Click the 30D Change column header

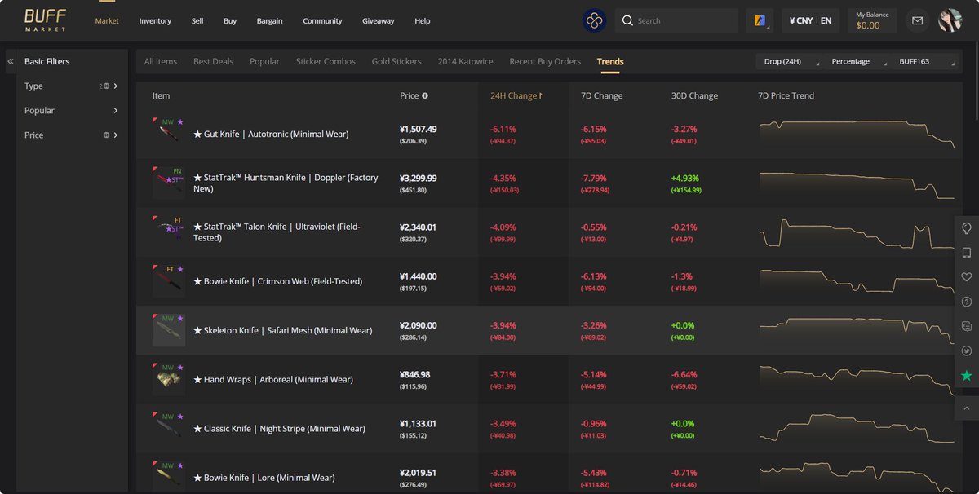694,96
